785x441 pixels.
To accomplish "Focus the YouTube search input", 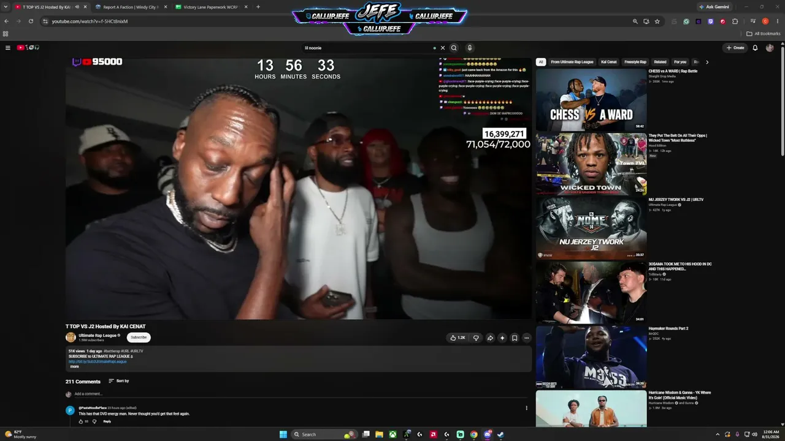I will [368, 48].
